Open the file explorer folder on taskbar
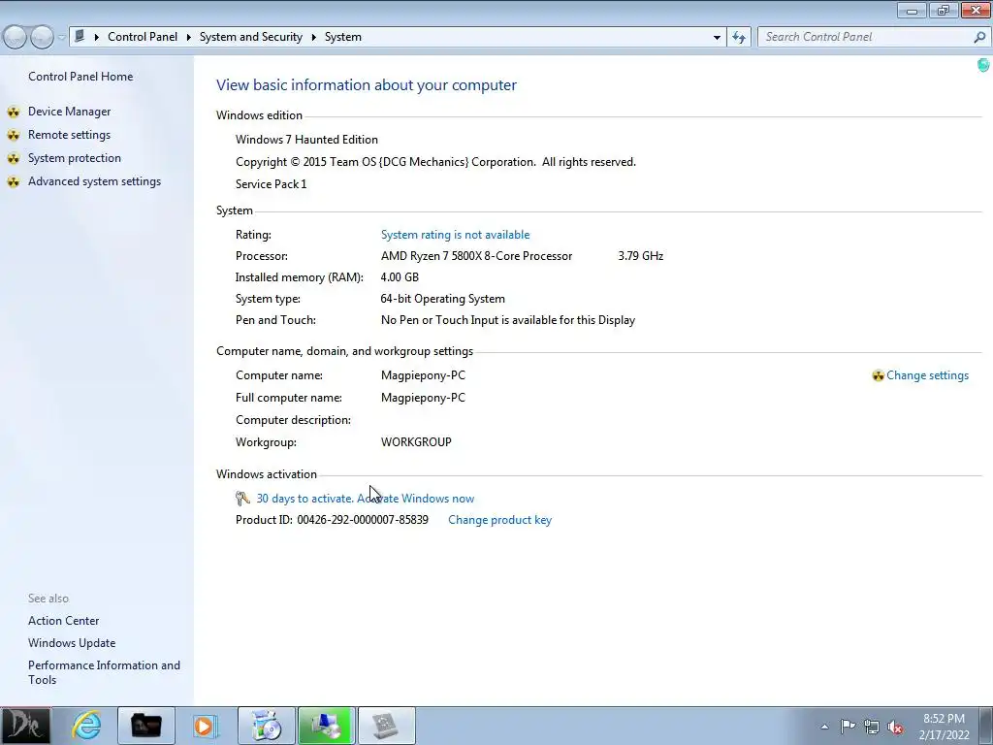Screen dimensions: 993x745 pyautogui.click(x=146, y=726)
